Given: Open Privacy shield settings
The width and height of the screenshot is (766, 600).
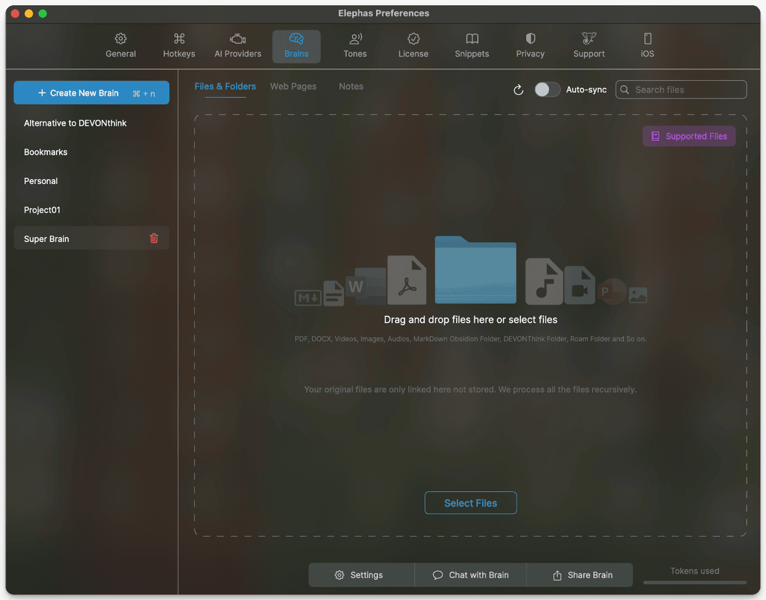Looking at the screenshot, I should click(530, 46).
